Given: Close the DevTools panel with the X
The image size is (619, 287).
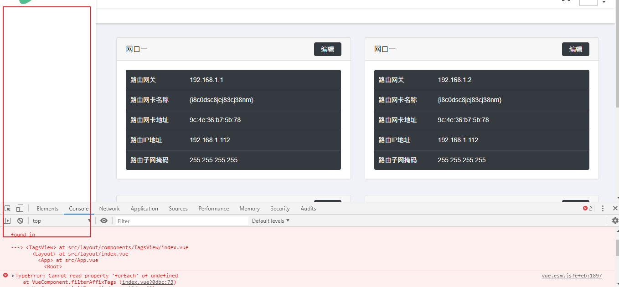Looking at the screenshot, I should point(615,208).
